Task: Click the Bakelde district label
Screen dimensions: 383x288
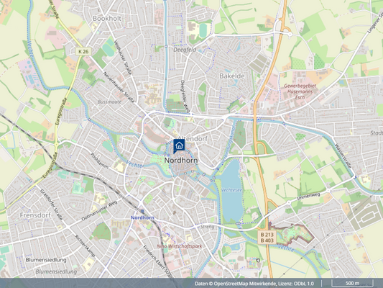Action: [232, 76]
